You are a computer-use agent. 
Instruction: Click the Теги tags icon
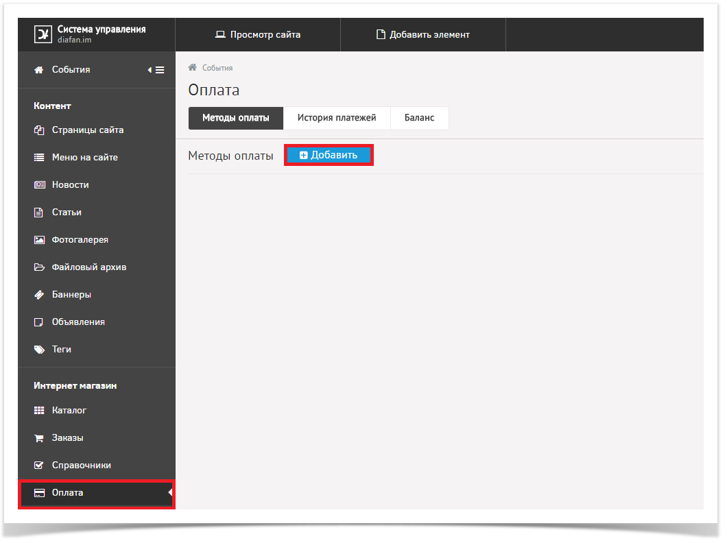pyautogui.click(x=39, y=350)
